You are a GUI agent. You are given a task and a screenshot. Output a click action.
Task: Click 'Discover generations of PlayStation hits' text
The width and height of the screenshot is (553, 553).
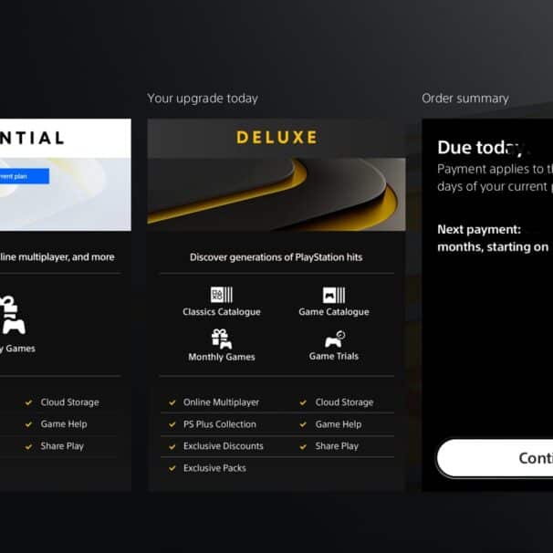coord(276,257)
